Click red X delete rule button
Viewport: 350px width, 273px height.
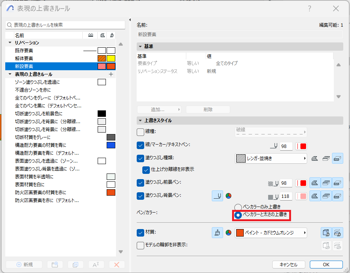click(116, 264)
